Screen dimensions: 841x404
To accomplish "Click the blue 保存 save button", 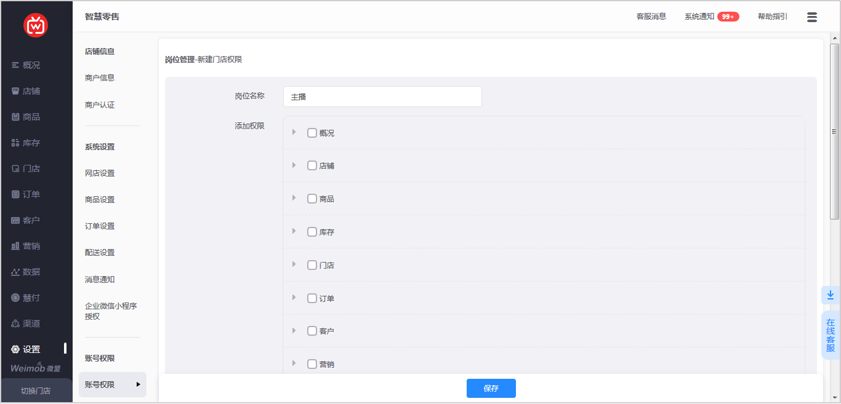I will pos(491,388).
